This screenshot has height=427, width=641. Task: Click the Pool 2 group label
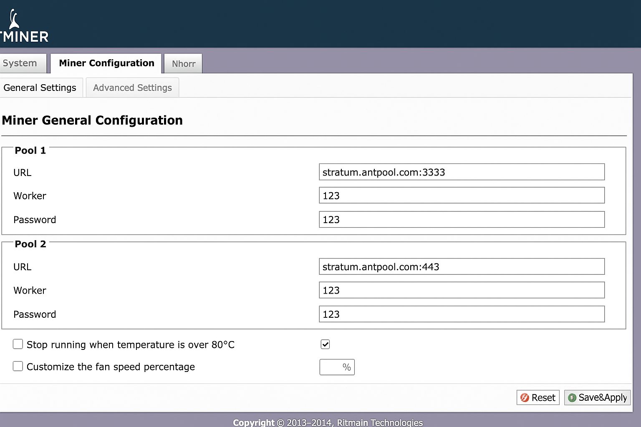pos(30,244)
